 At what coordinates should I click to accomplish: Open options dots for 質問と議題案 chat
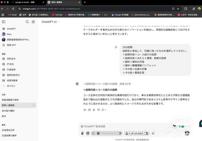[x=34, y=105]
